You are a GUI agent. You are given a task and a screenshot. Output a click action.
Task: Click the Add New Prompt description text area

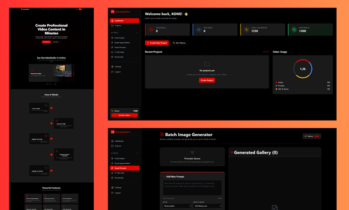192,188
